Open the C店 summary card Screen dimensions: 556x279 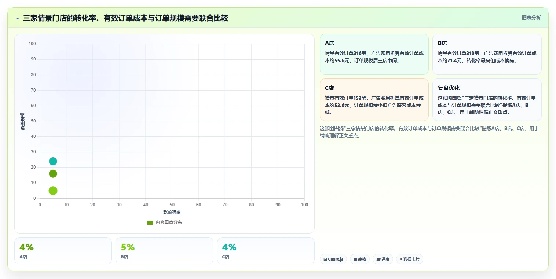coord(374,100)
